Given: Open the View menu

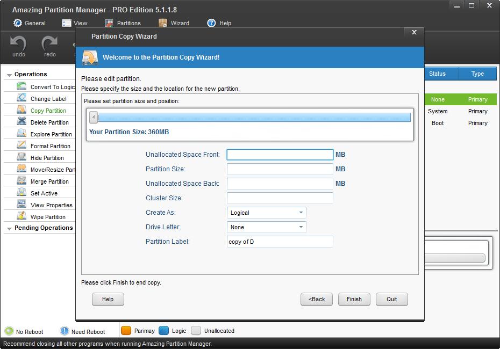Looking at the screenshot, I should (x=75, y=23).
